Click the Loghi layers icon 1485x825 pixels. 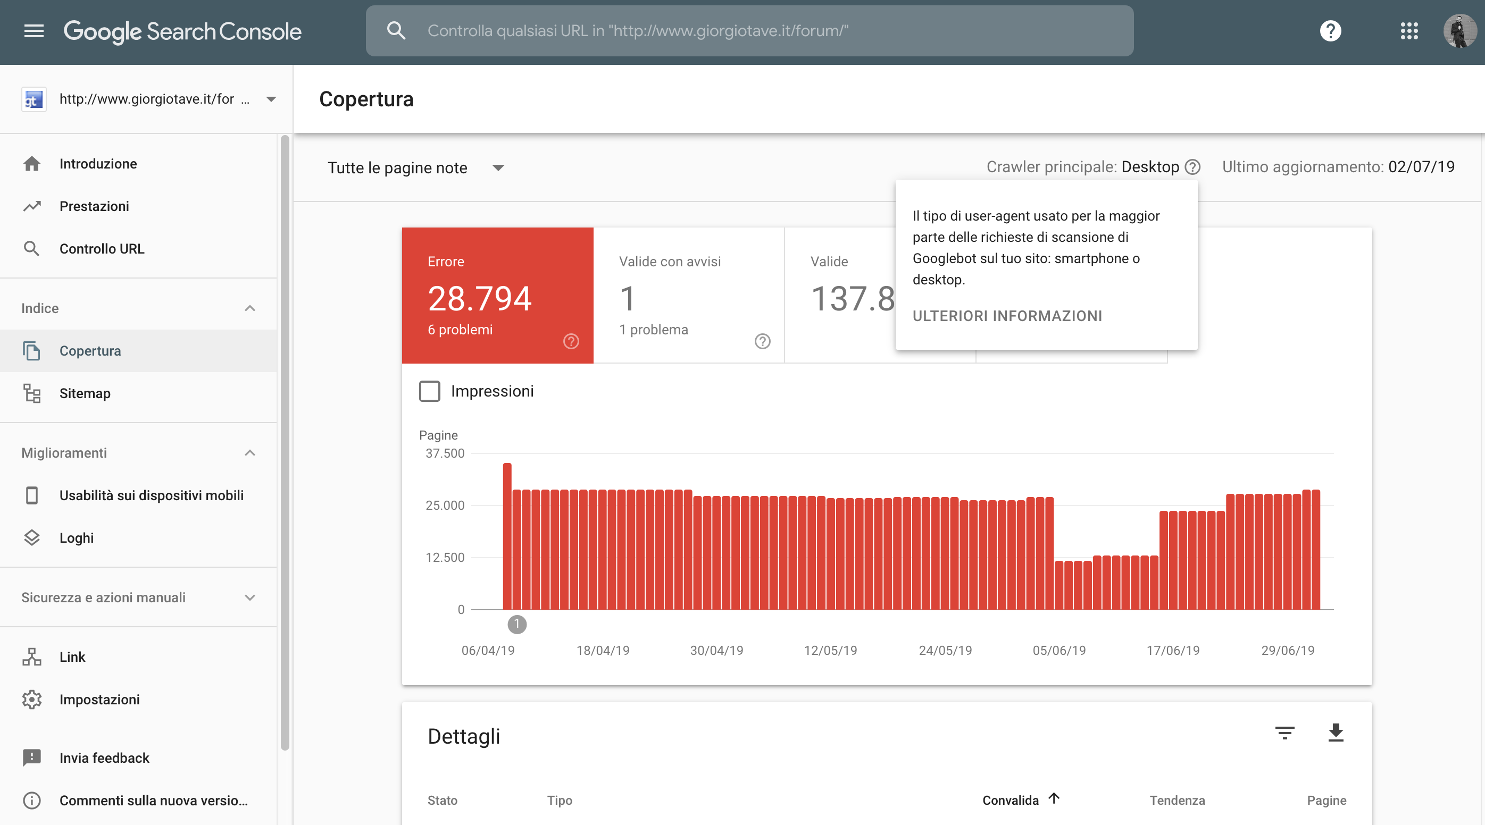[x=32, y=538]
